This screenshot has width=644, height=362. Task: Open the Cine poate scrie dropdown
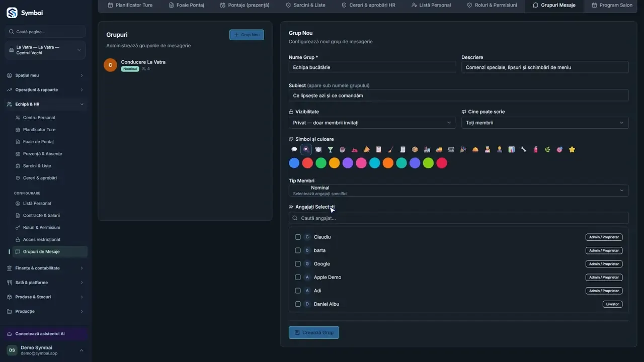click(545, 123)
